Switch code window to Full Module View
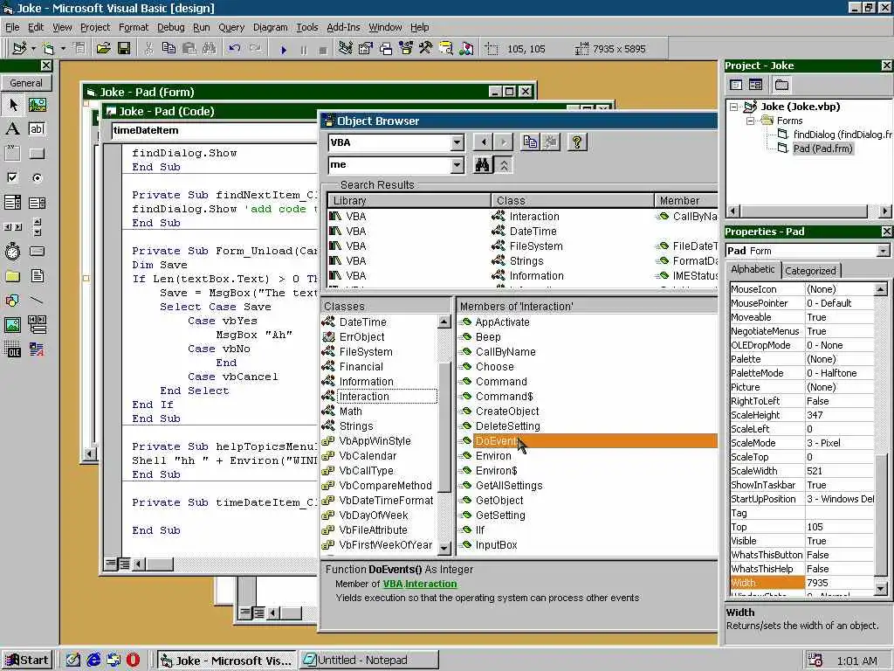 pos(124,564)
